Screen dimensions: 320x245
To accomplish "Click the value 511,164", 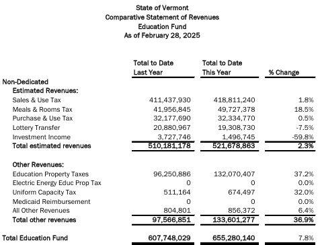I will point(177,193).
